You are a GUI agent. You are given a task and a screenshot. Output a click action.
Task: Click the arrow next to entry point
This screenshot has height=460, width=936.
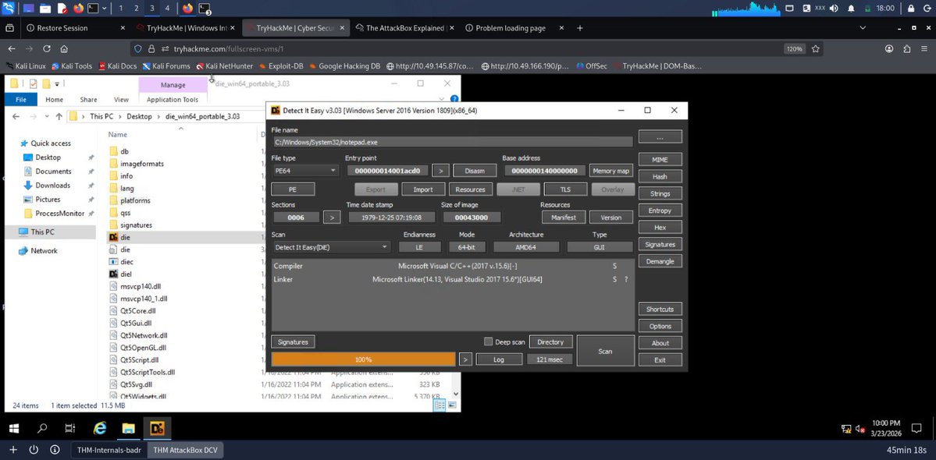tap(440, 171)
